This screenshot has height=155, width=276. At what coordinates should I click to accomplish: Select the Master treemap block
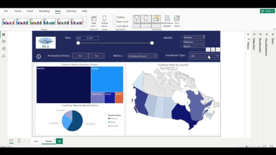119,98
